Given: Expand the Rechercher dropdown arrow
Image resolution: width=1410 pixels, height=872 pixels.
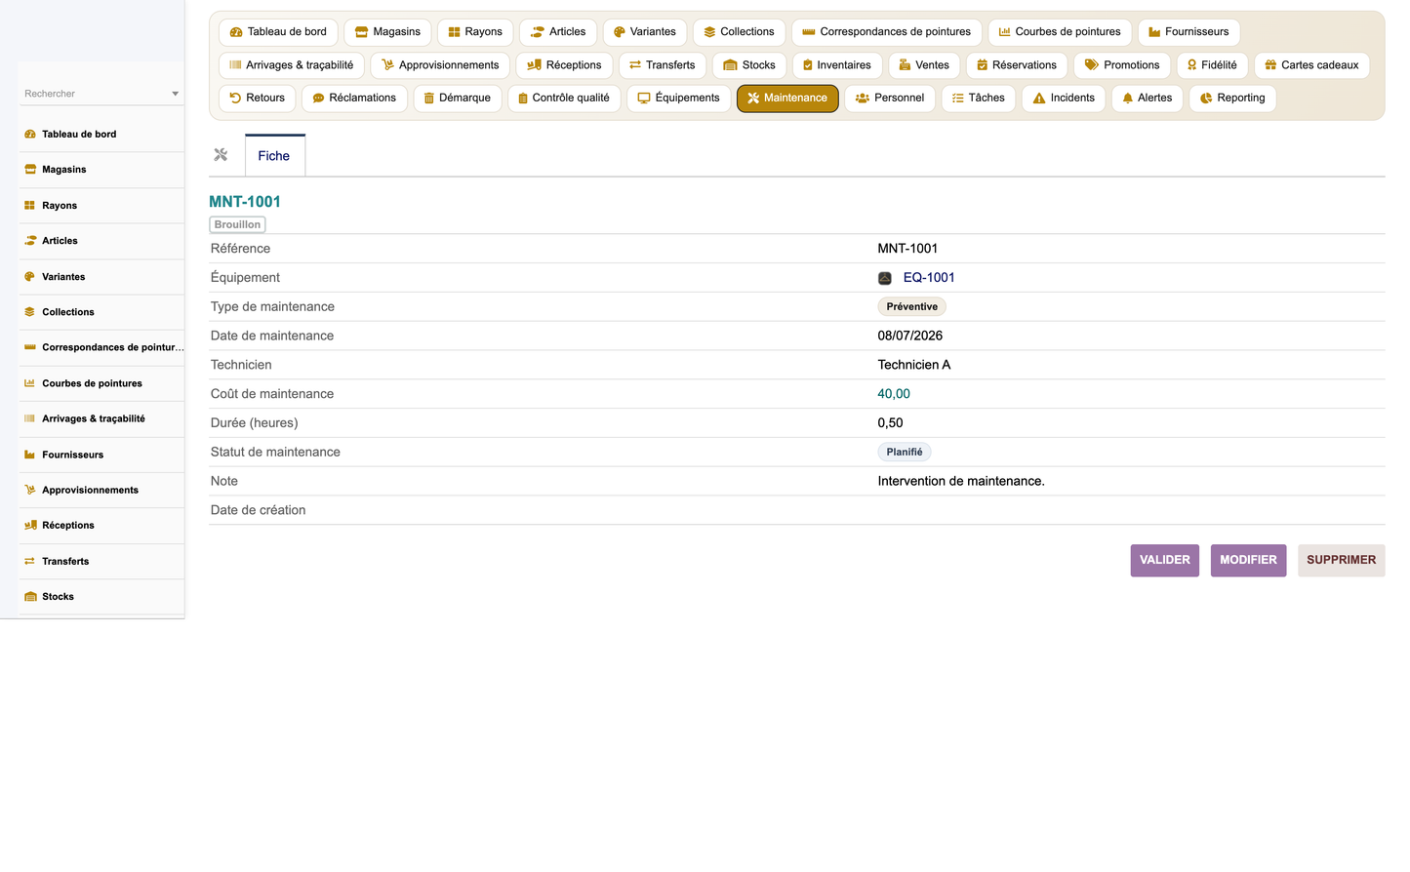Looking at the screenshot, I should (176, 94).
